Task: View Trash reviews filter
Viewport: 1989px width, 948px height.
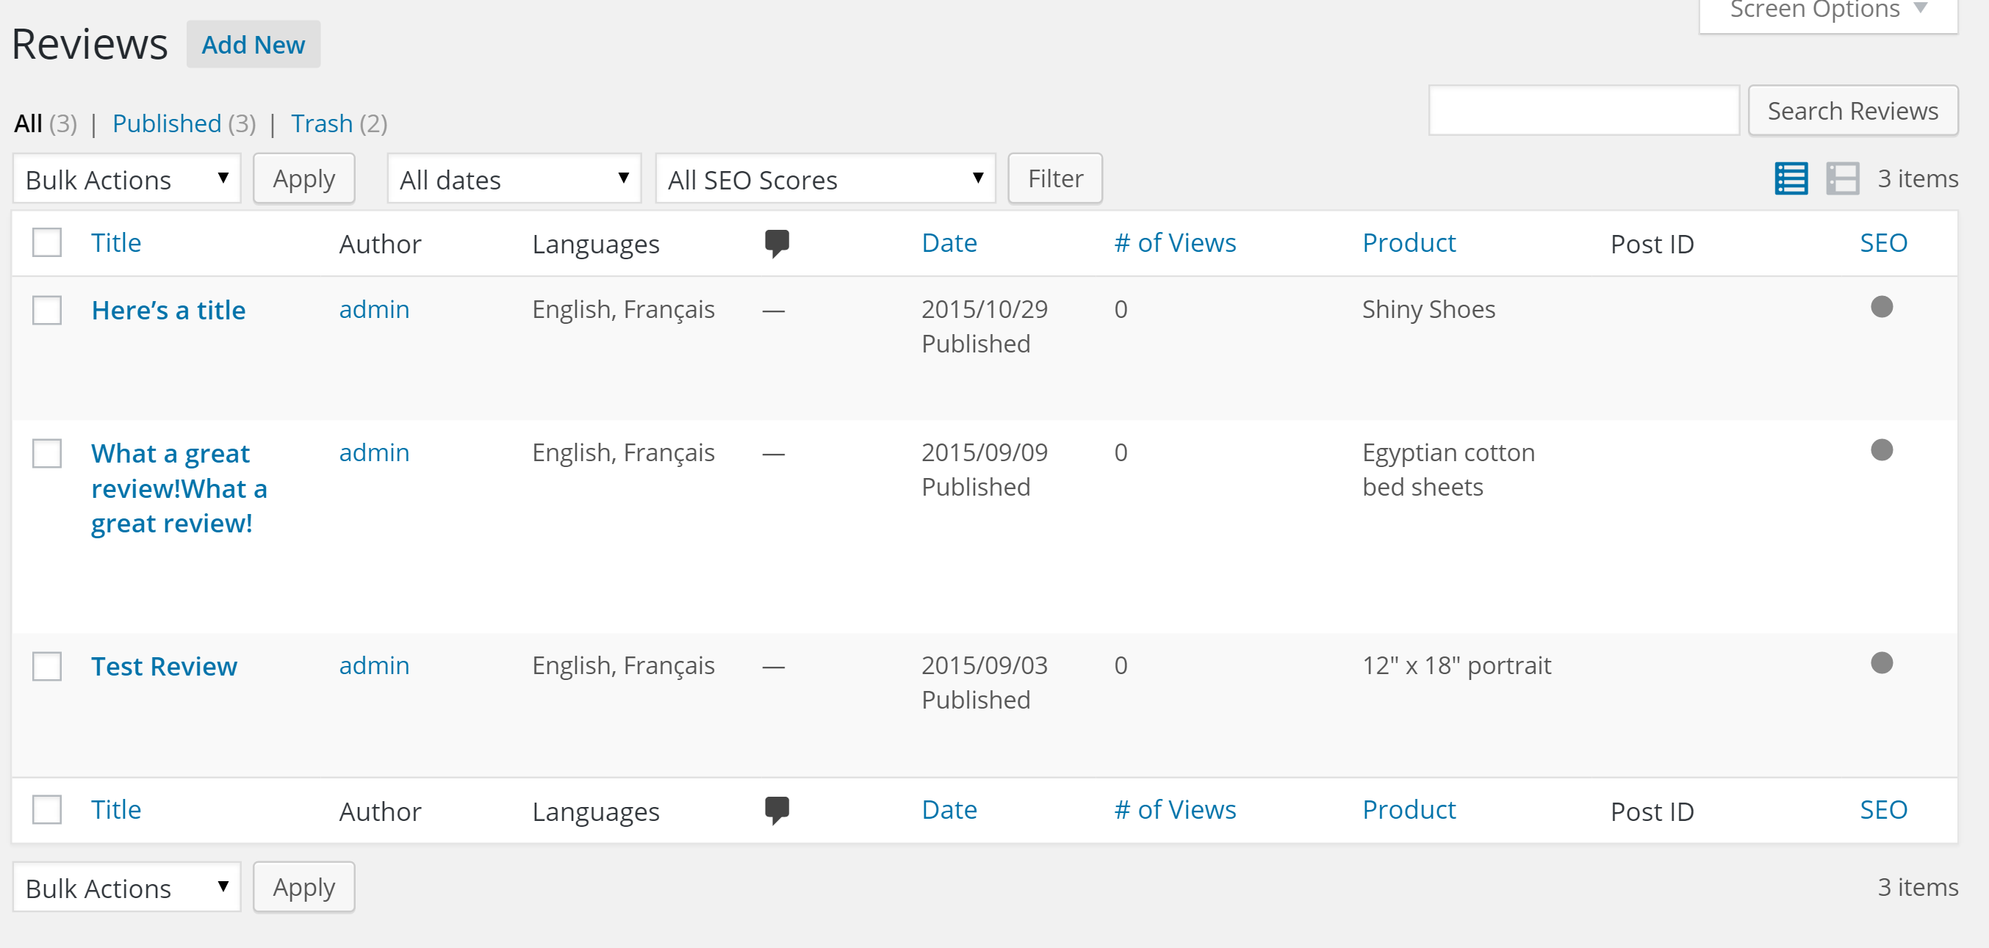Action: (321, 123)
